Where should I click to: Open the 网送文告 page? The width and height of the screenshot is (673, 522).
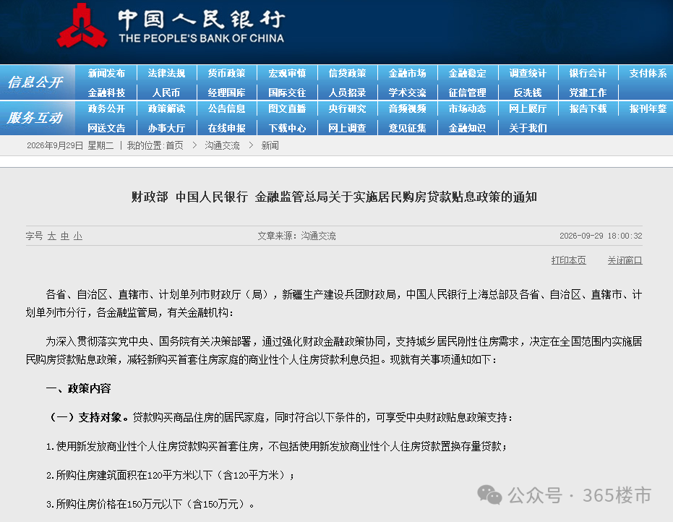coord(106,128)
